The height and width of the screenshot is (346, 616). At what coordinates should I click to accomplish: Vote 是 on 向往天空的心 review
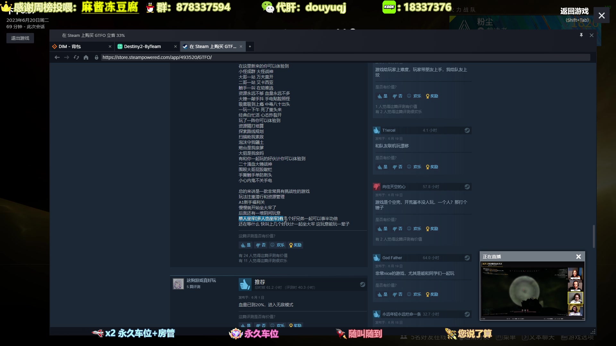[382, 229]
